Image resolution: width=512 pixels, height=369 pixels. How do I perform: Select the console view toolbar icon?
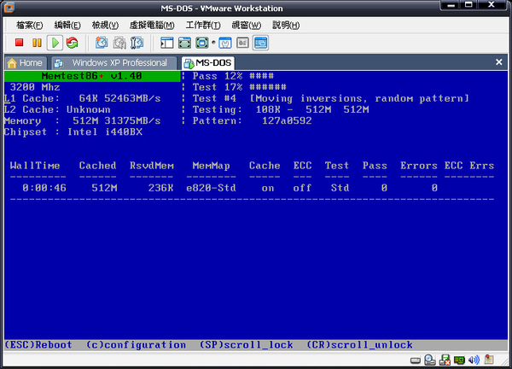coord(260,43)
